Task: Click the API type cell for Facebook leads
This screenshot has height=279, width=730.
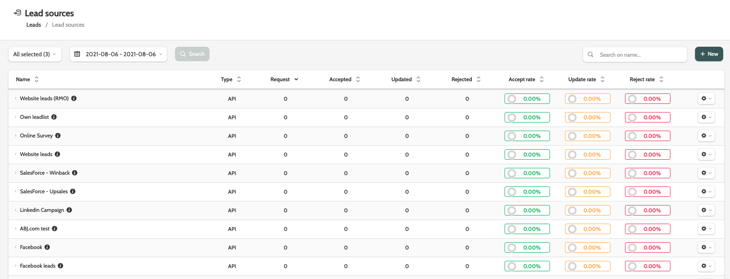Action: pos(232,266)
